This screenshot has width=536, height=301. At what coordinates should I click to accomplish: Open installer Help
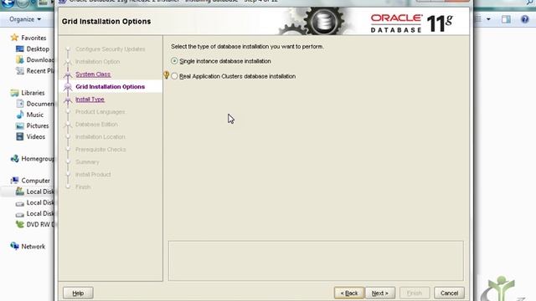(78, 293)
